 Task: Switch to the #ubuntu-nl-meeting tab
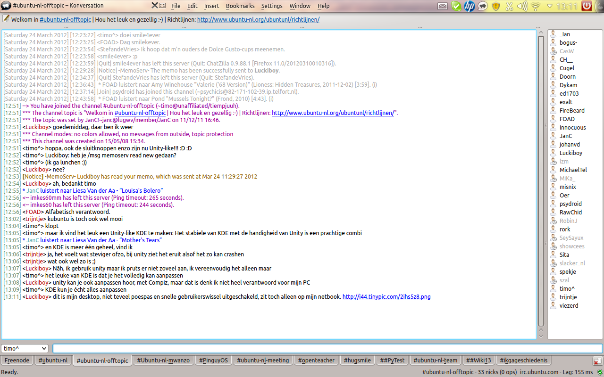coord(263,360)
